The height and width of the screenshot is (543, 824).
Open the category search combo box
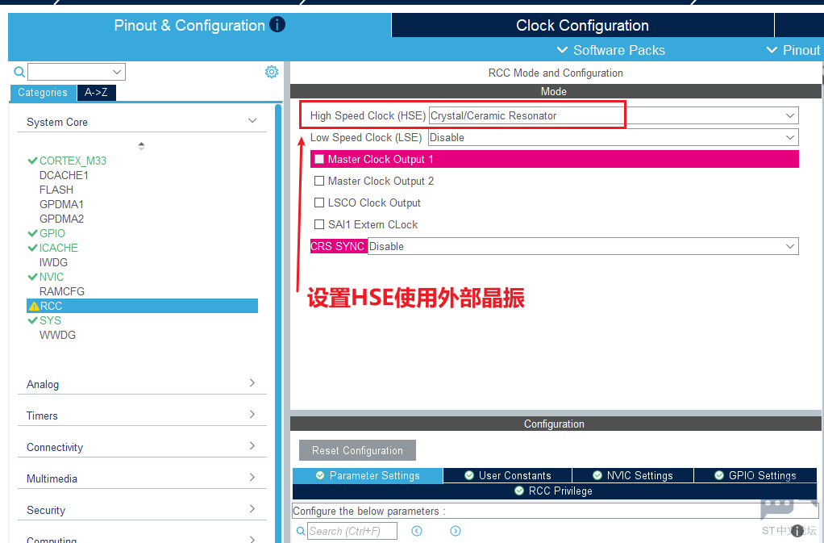[x=77, y=72]
